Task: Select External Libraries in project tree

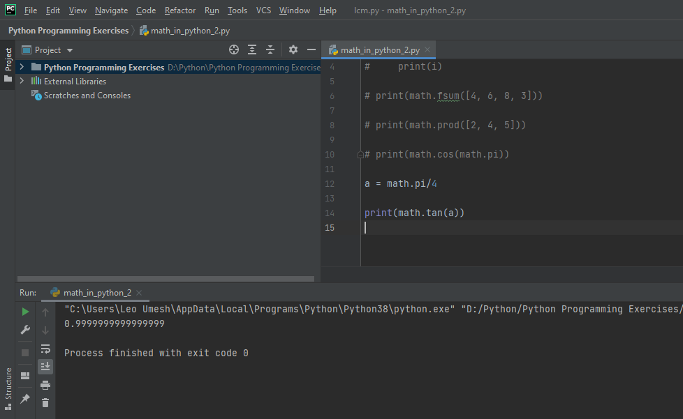Action: pos(75,82)
